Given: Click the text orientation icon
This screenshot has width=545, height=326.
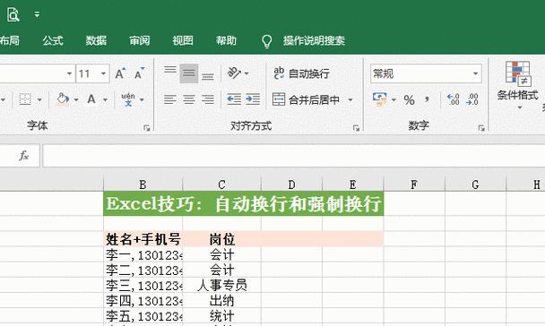Looking at the screenshot, I should 234,73.
